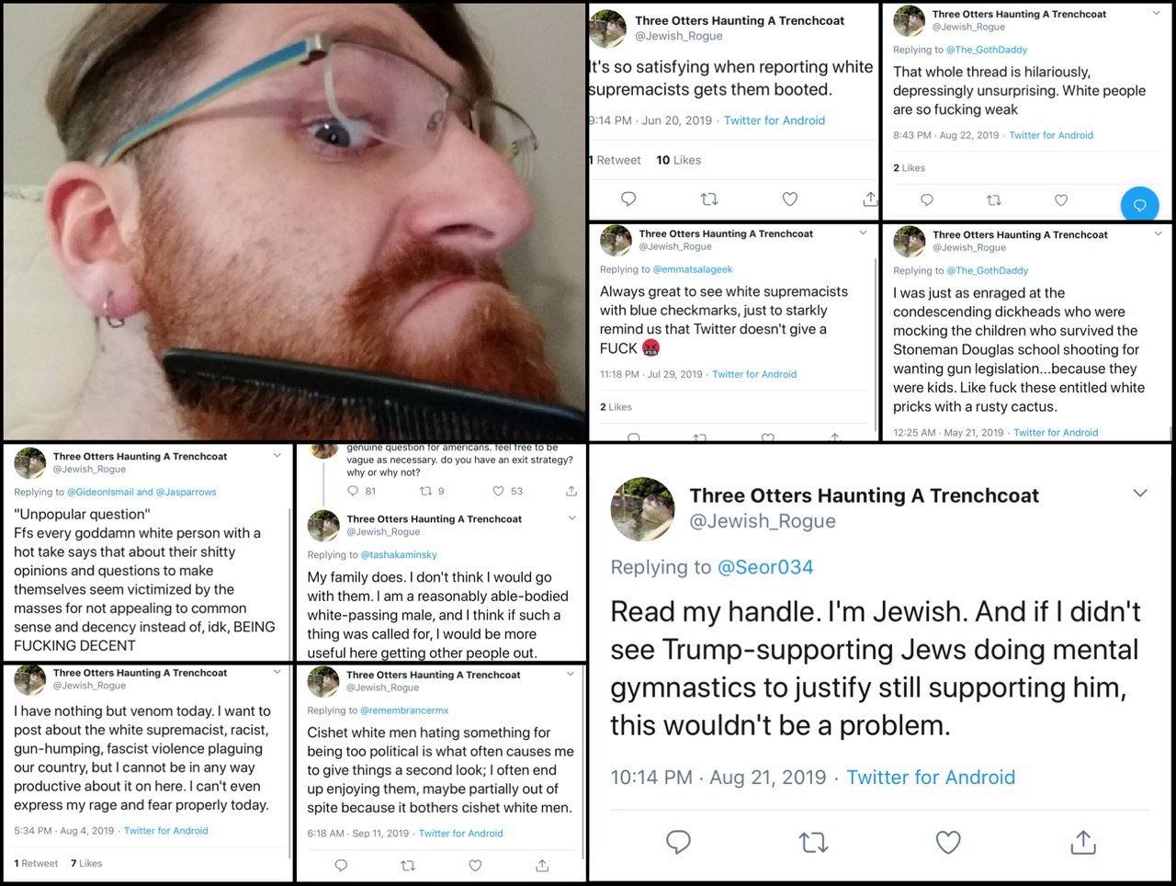Click the share icon on the Aug 21 tweet
Viewport: 1176px width, 886px height.
coord(1083,841)
